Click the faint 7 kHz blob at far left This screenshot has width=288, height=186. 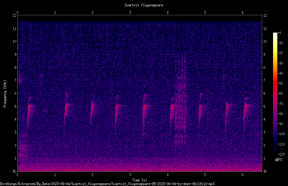(20, 80)
